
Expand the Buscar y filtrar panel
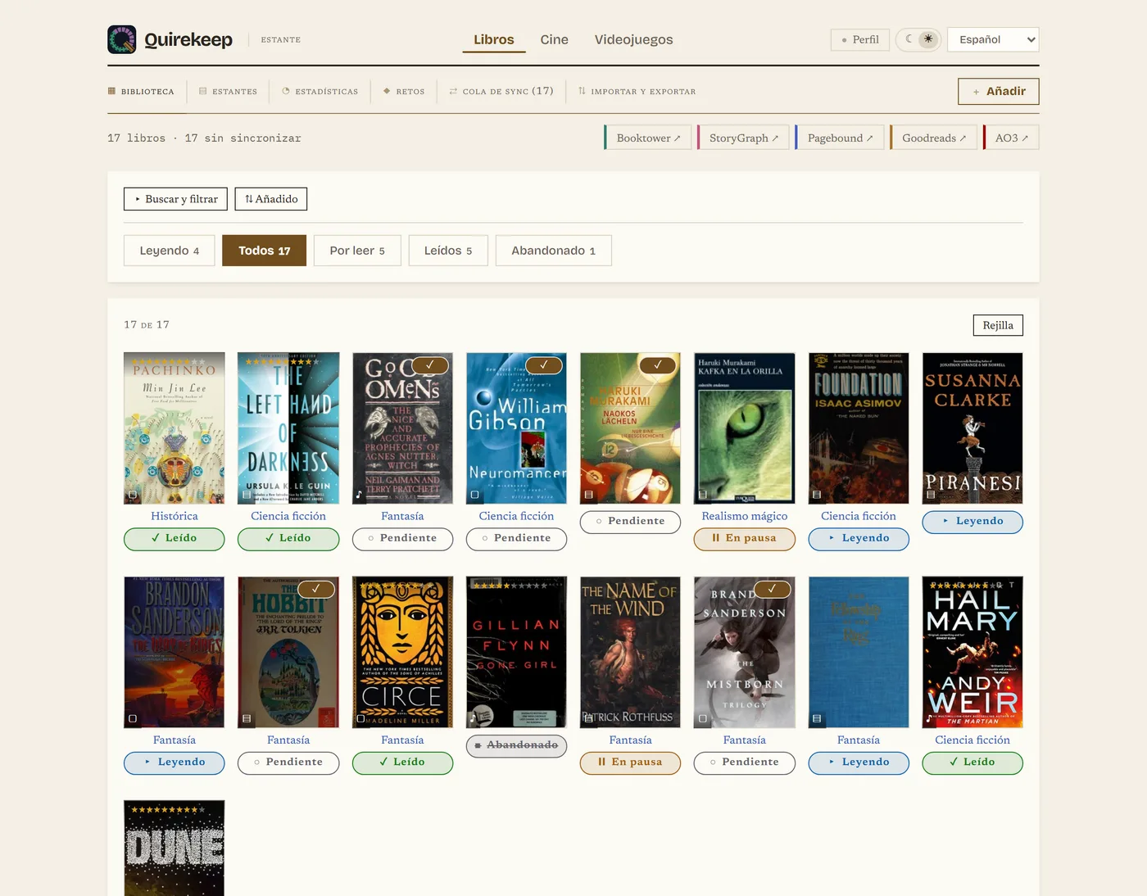[175, 199]
